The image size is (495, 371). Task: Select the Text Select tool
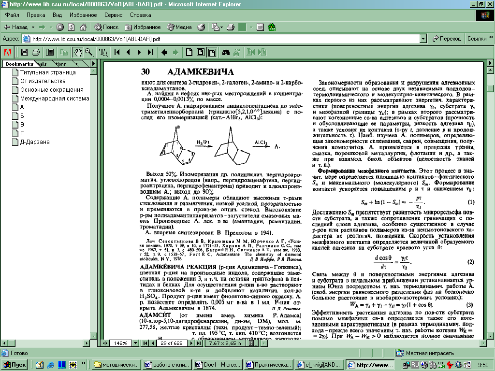[103, 52]
